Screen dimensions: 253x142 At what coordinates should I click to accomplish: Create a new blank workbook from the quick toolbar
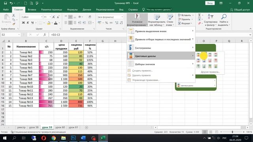(25, 3)
